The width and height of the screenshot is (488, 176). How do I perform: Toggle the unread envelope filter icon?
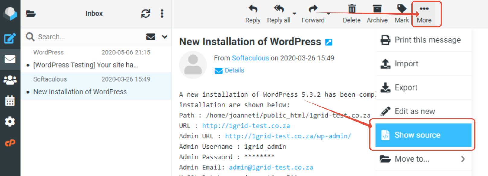pyautogui.click(x=151, y=37)
